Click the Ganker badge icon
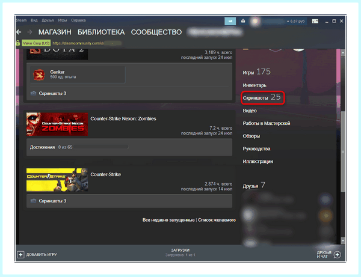The image size is (361, 277). pos(39,75)
